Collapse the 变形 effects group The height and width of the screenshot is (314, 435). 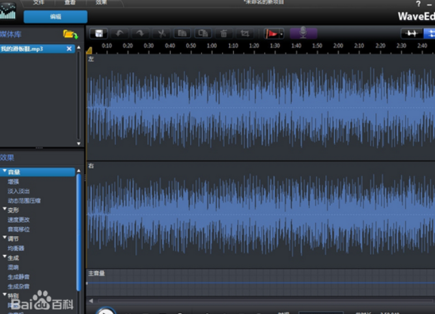[5, 209]
